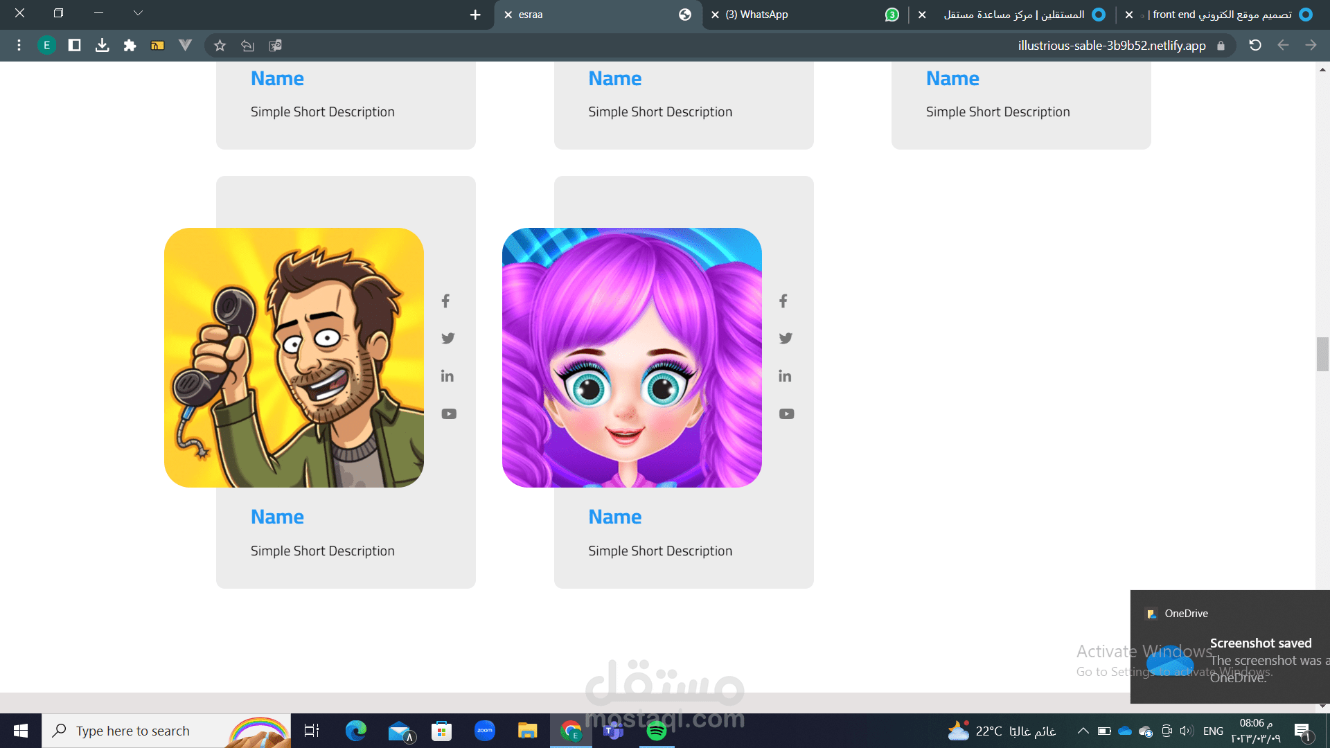Open File Explorer from the taskbar
Screen dimensions: 1330x748
click(528, 731)
